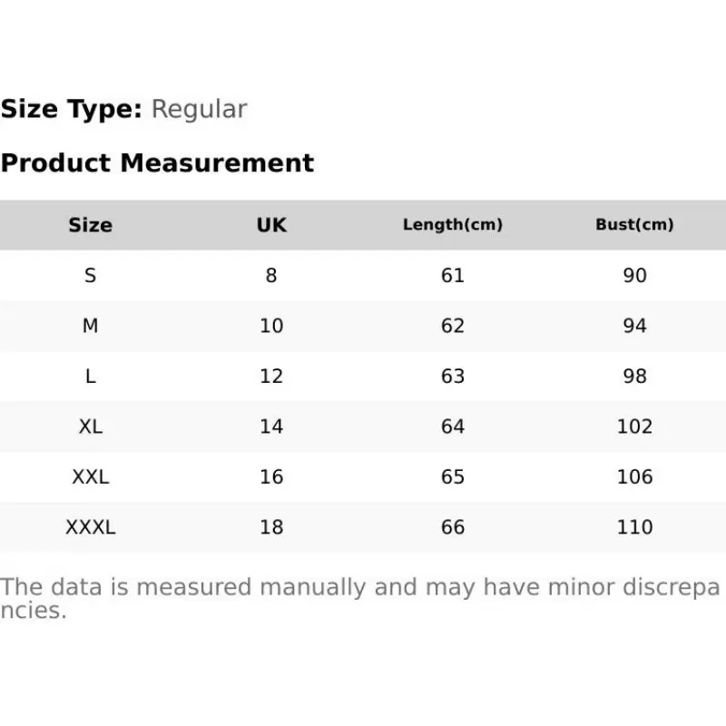The height and width of the screenshot is (726, 726).
Task: Select the XXL size cell
Action: pyautogui.click(x=90, y=477)
